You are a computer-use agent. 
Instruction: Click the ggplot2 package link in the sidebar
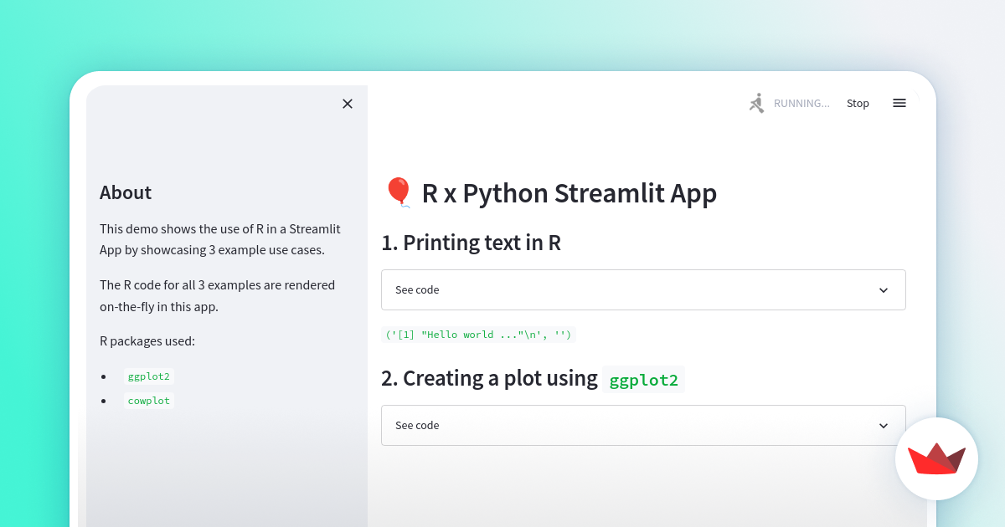tap(148, 376)
